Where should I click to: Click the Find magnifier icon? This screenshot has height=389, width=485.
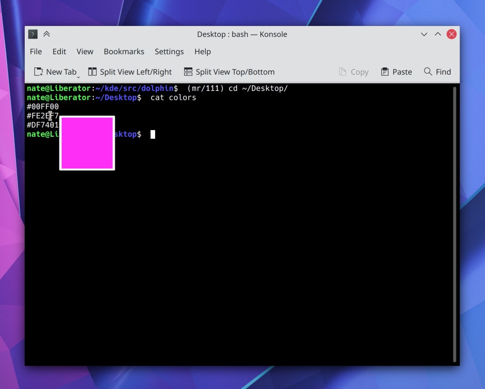pos(428,71)
